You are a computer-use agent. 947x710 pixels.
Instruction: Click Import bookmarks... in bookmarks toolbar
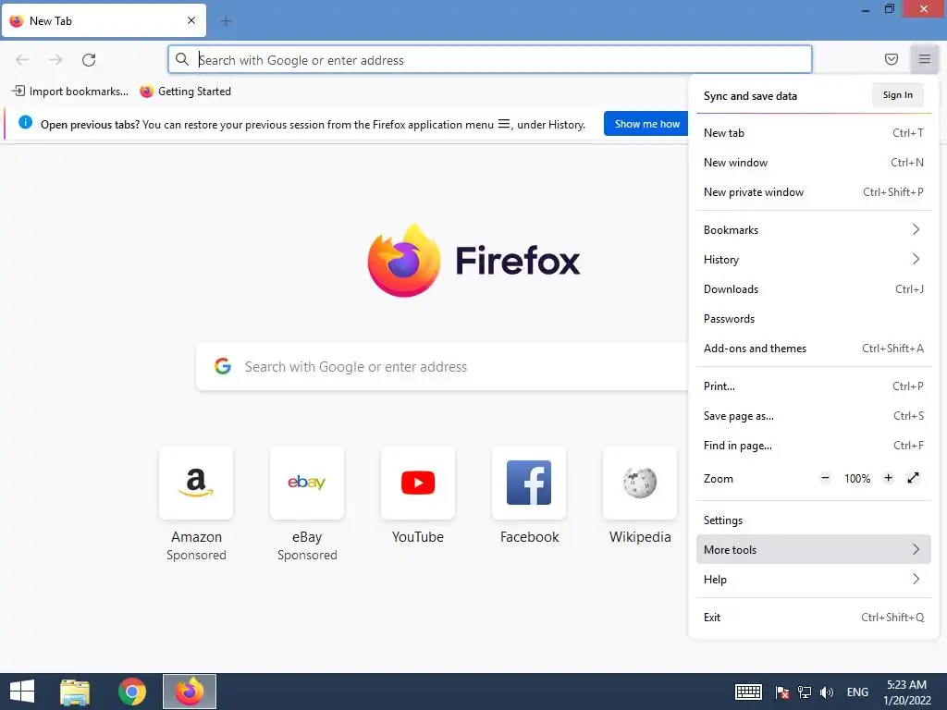pyautogui.click(x=70, y=92)
